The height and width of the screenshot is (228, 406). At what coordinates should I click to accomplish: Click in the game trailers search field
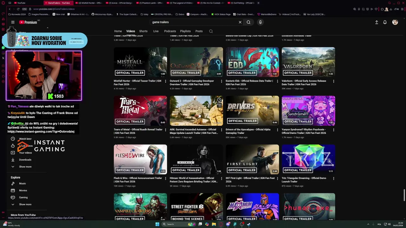coord(193,22)
